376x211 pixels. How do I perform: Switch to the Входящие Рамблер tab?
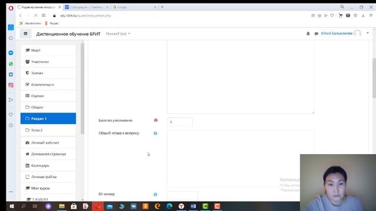pyautogui.click(x=87, y=7)
